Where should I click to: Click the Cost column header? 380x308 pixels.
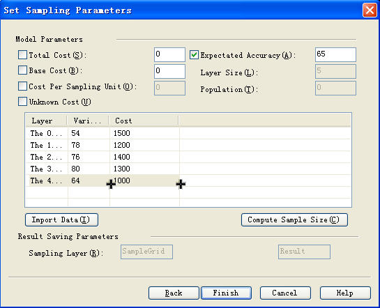144,121
